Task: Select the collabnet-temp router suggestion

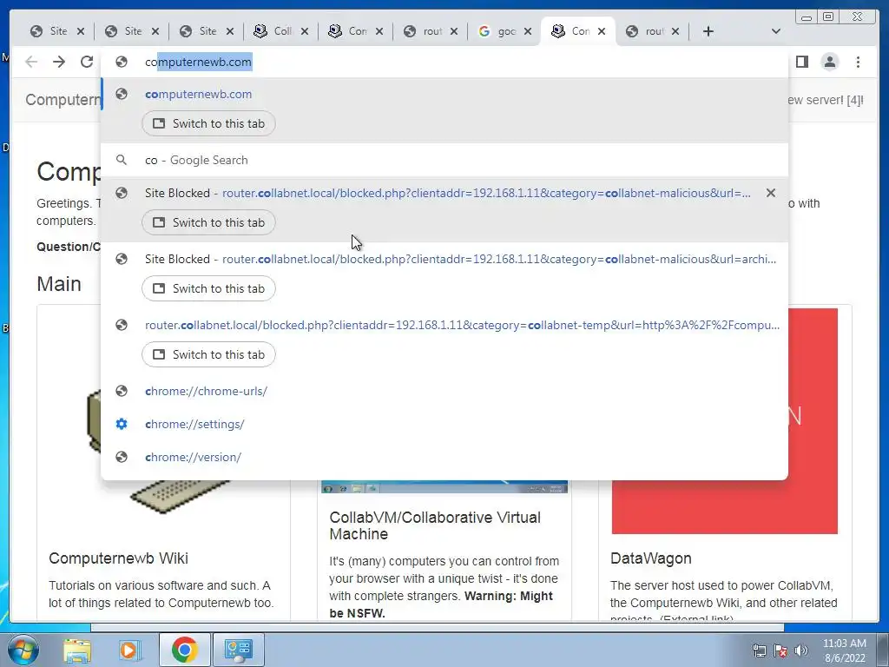Action: [444, 325]
